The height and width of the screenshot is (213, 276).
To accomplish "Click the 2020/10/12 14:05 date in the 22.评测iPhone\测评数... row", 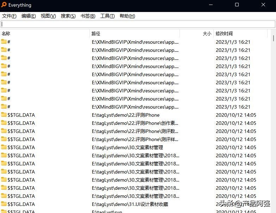I will [x=236, y=131].
